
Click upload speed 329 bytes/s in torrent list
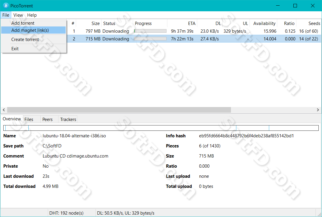[x=235, y=31]
